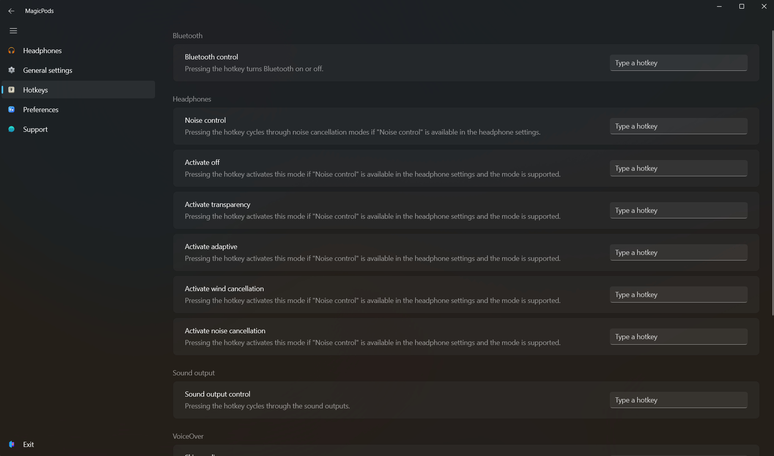Click the Preferences icon in the sidebar

pos(11,109)
